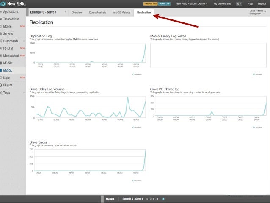Open the Last 7 days time picker

(x=258, y=12)
